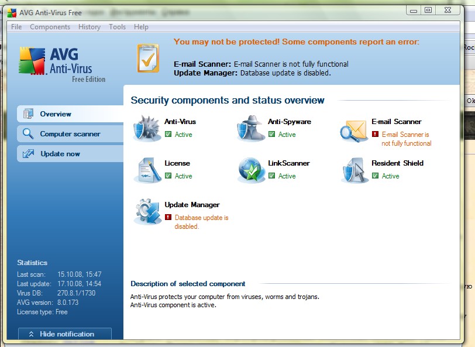
Task: Select the LinkScanner component title
Action: (x=289, y=163)
